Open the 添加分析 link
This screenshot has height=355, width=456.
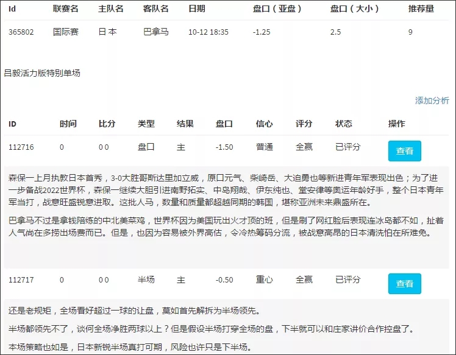point(432,100)
